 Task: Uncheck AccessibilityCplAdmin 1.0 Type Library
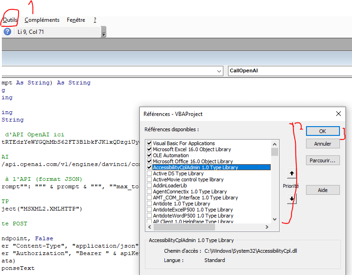click(x=149, y=167)
